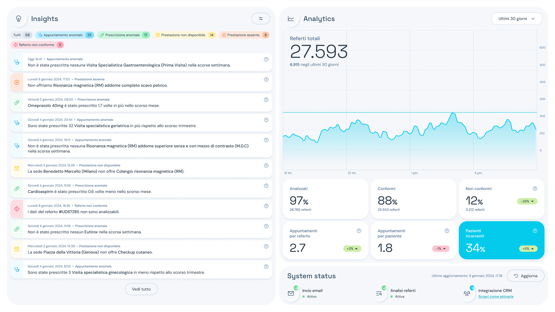The image size is (555, 312).
Task: Click the lightbulb Insights icon
Action: [19, 19]
